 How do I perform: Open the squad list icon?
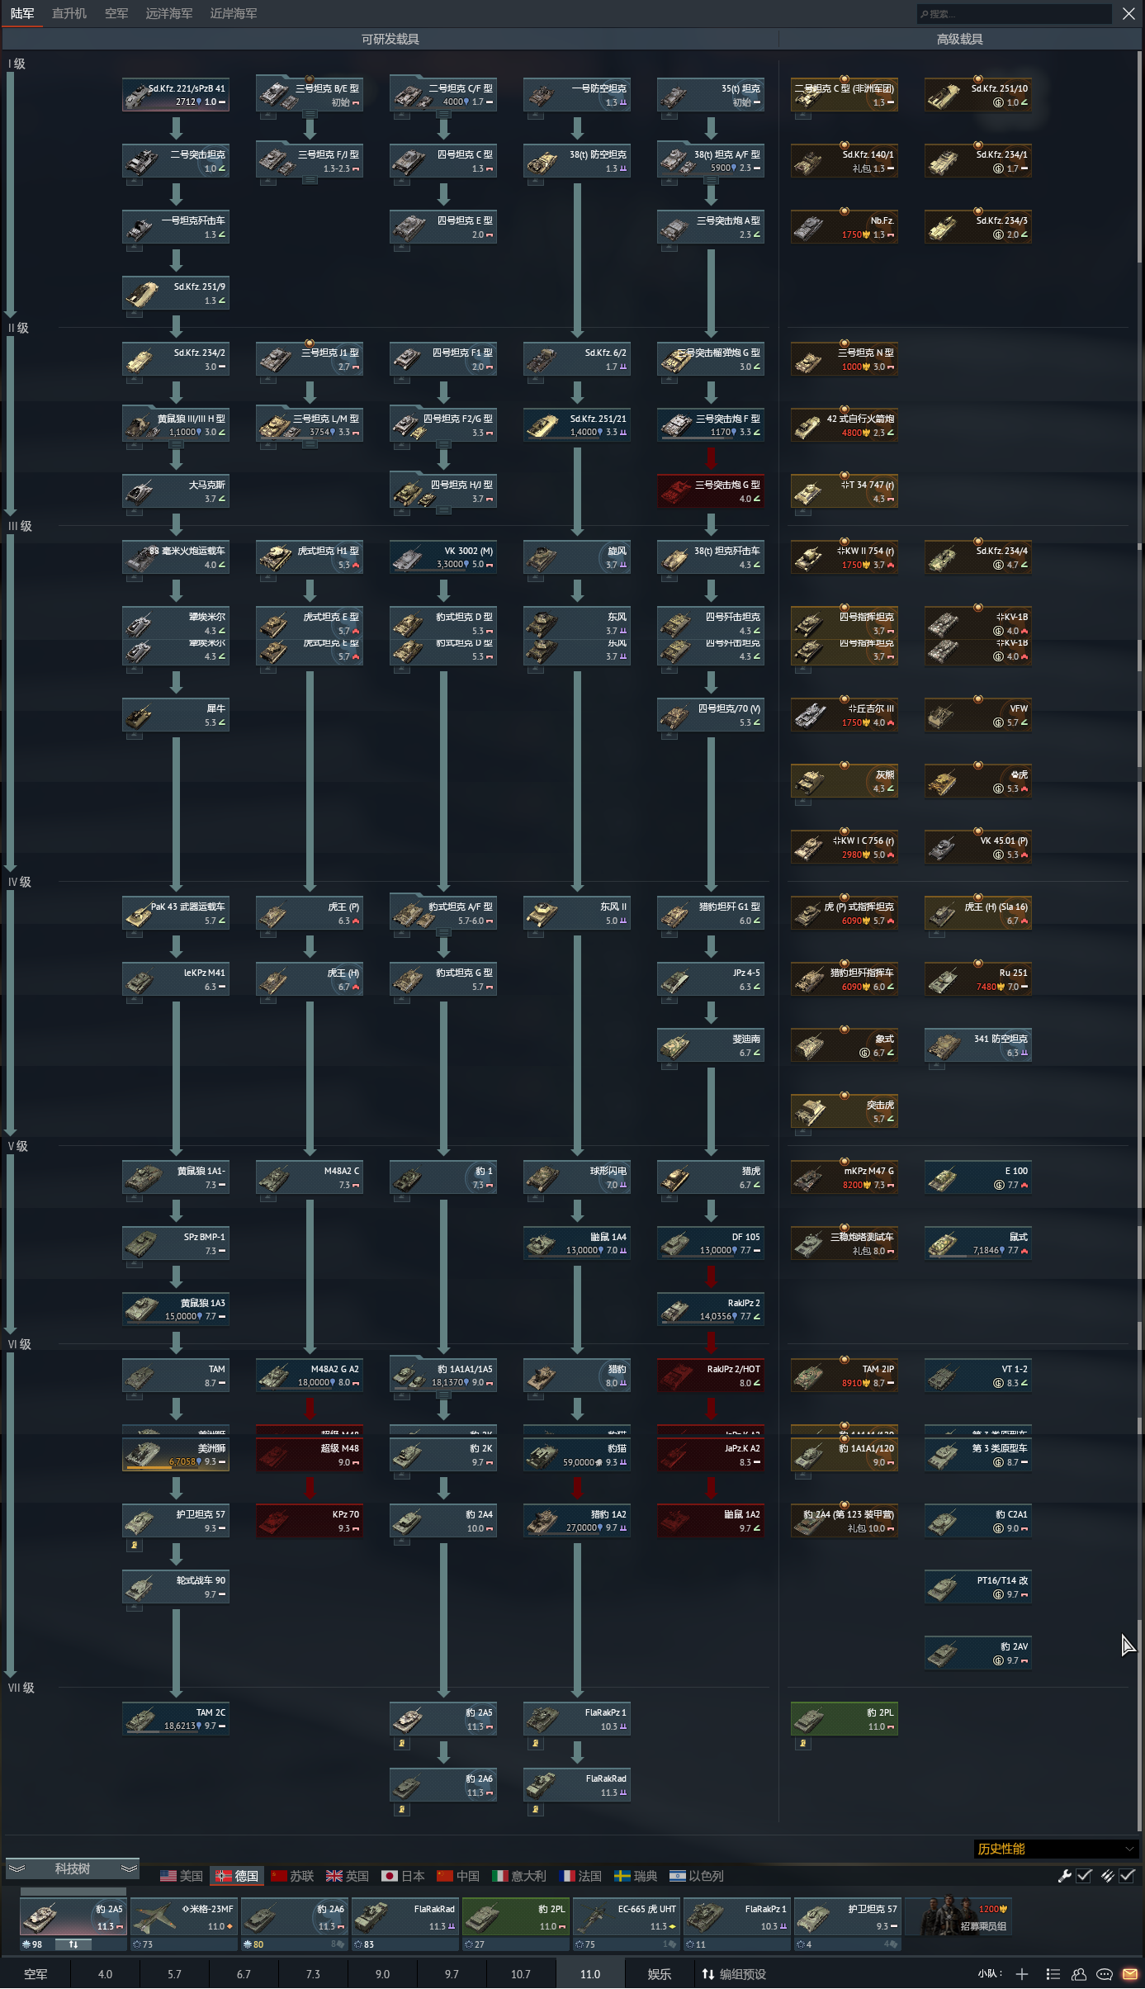click(x=1053, y=1973)
